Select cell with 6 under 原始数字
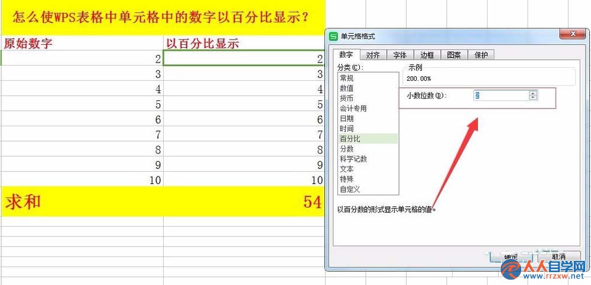Screen dimensions: 591x285 click(x=83, y=119)
